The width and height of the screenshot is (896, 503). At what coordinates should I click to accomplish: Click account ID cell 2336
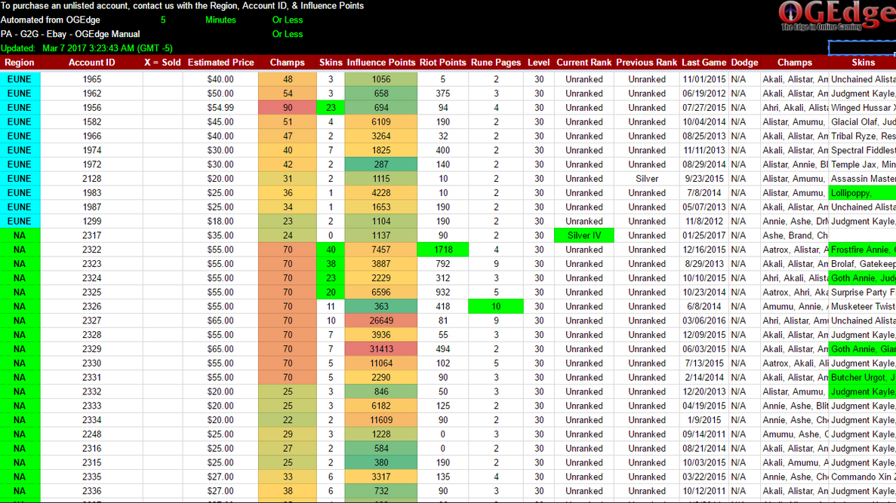point(91,491)
